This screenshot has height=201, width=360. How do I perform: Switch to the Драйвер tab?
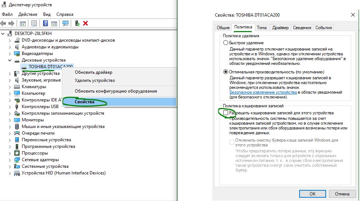[280, 28]
